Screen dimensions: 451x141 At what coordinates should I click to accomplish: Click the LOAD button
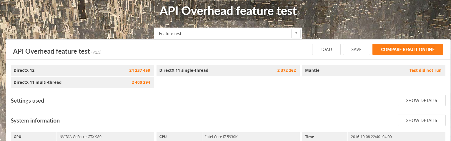pos(326,50)
